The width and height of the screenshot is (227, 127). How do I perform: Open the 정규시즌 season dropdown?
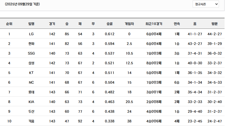pyautogui.click(x=206, y=4)
